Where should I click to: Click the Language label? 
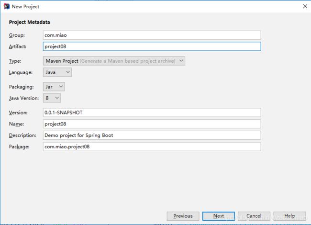pyautogui.click(x=21, y=72)
